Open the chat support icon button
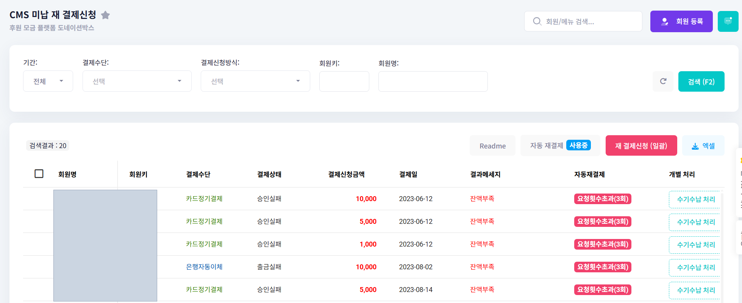Viewport: 742px width, 303px height. pos(728,21)
